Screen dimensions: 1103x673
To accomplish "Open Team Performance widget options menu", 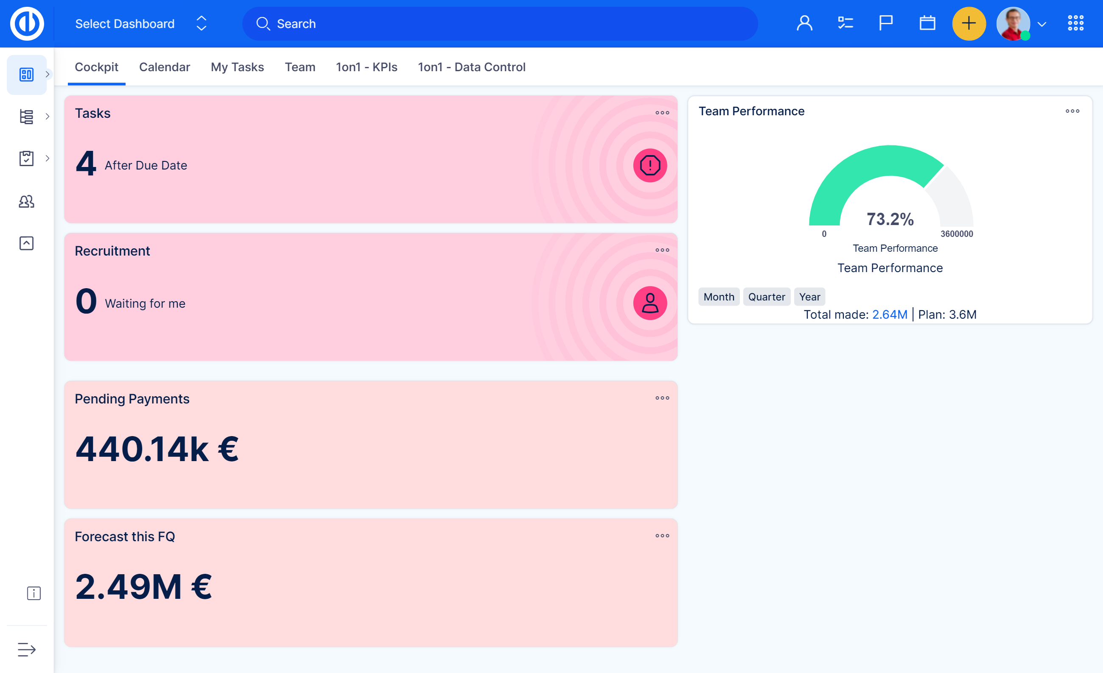I will pos(1072,111).
